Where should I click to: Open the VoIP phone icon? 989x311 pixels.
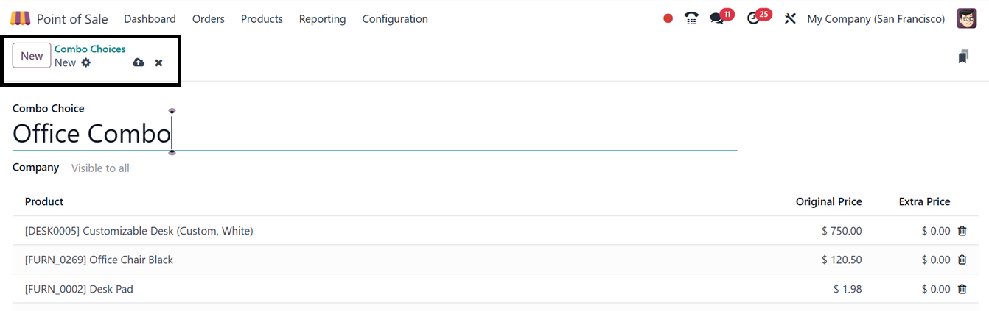691,18
